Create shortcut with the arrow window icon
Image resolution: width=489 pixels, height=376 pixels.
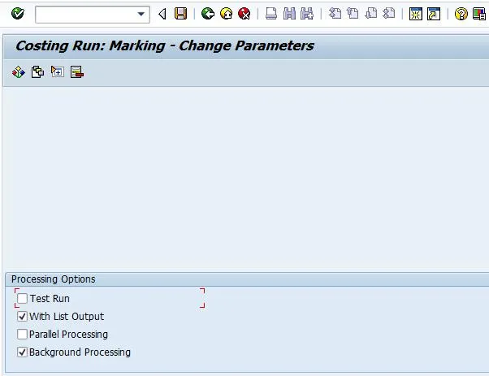[434, 14]
